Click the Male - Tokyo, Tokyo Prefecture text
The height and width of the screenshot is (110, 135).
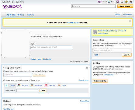tap(50, 37)
